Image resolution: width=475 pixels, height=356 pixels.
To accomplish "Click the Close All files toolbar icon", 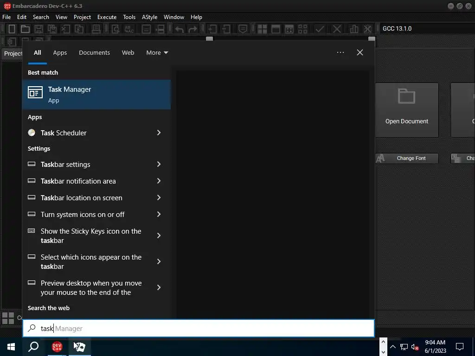I will point(79,29).
